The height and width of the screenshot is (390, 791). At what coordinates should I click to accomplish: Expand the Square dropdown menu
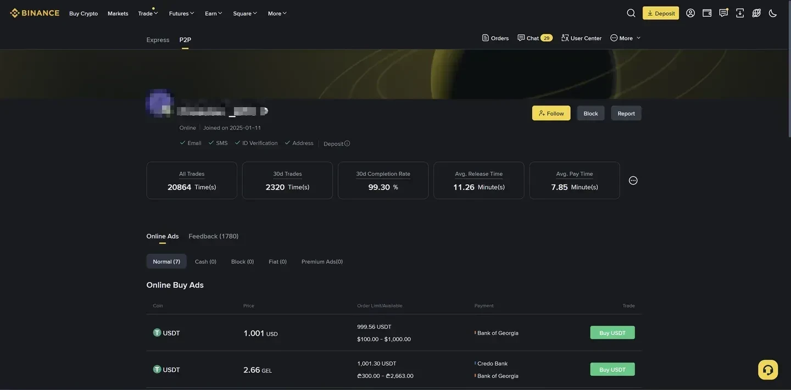pos(245,13)
